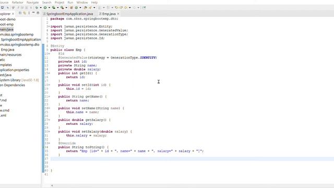Select SpringbootEmpApplication in explorer tree
The width and height of the screenshot is (334, 188).
point(21,40)
